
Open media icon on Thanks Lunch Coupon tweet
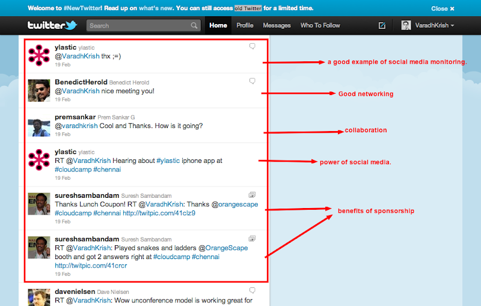(252, 195)
